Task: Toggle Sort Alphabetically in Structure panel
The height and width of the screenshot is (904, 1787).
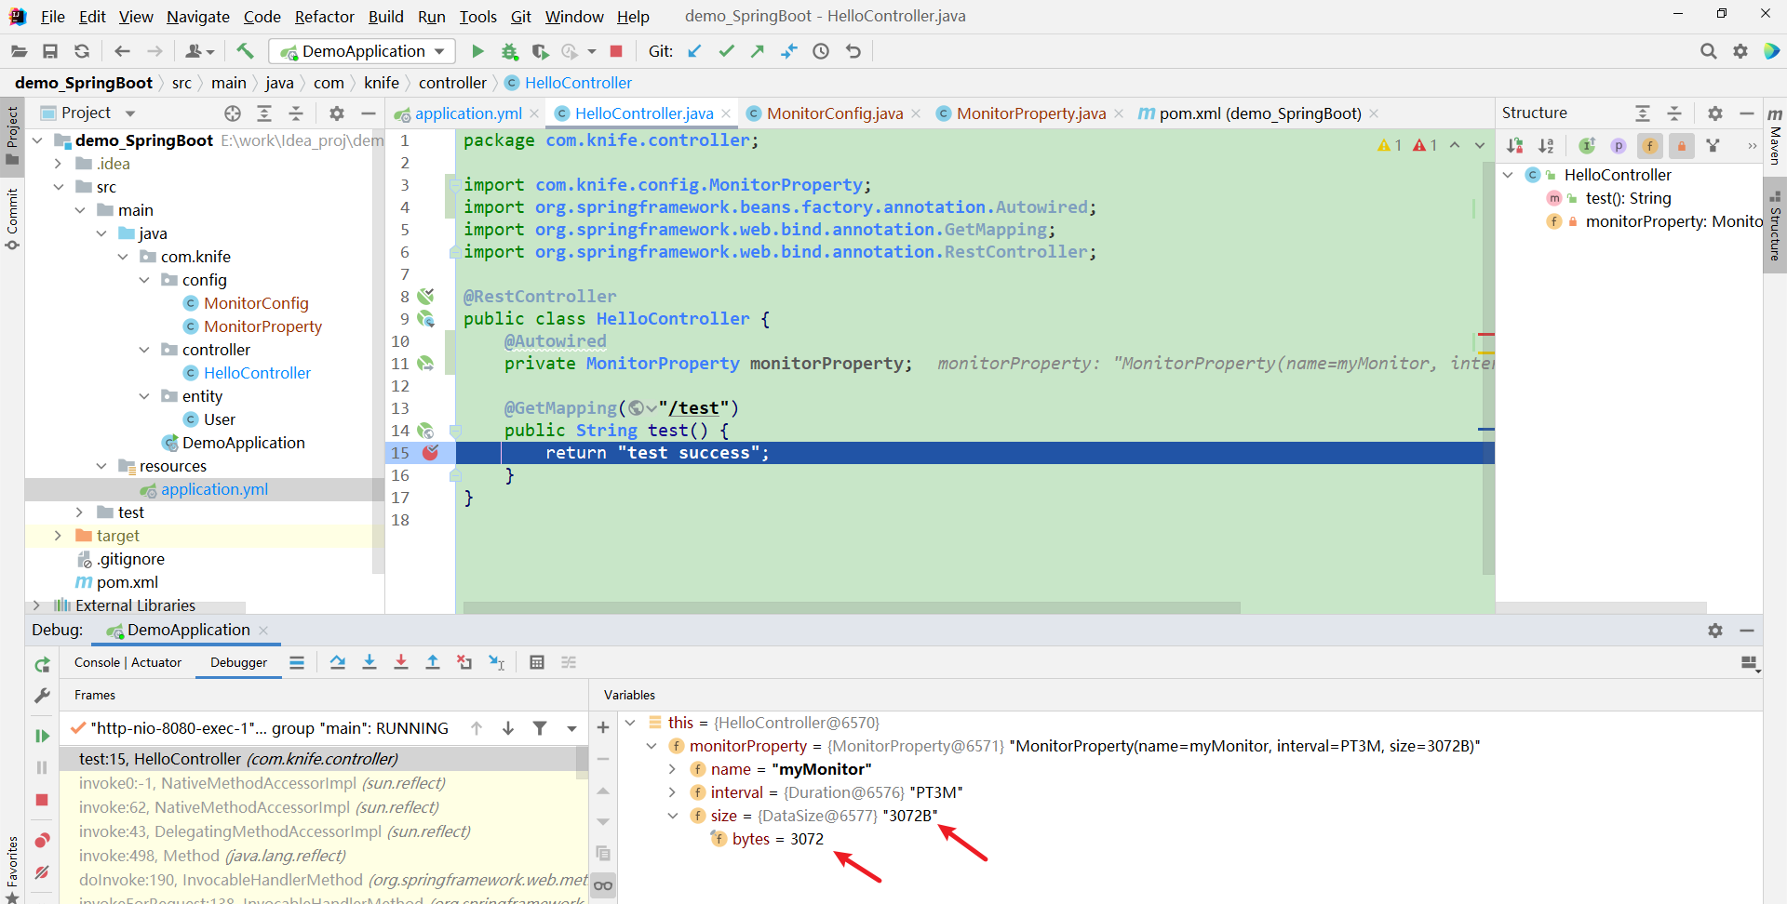Action: (x=1546, y=146)
